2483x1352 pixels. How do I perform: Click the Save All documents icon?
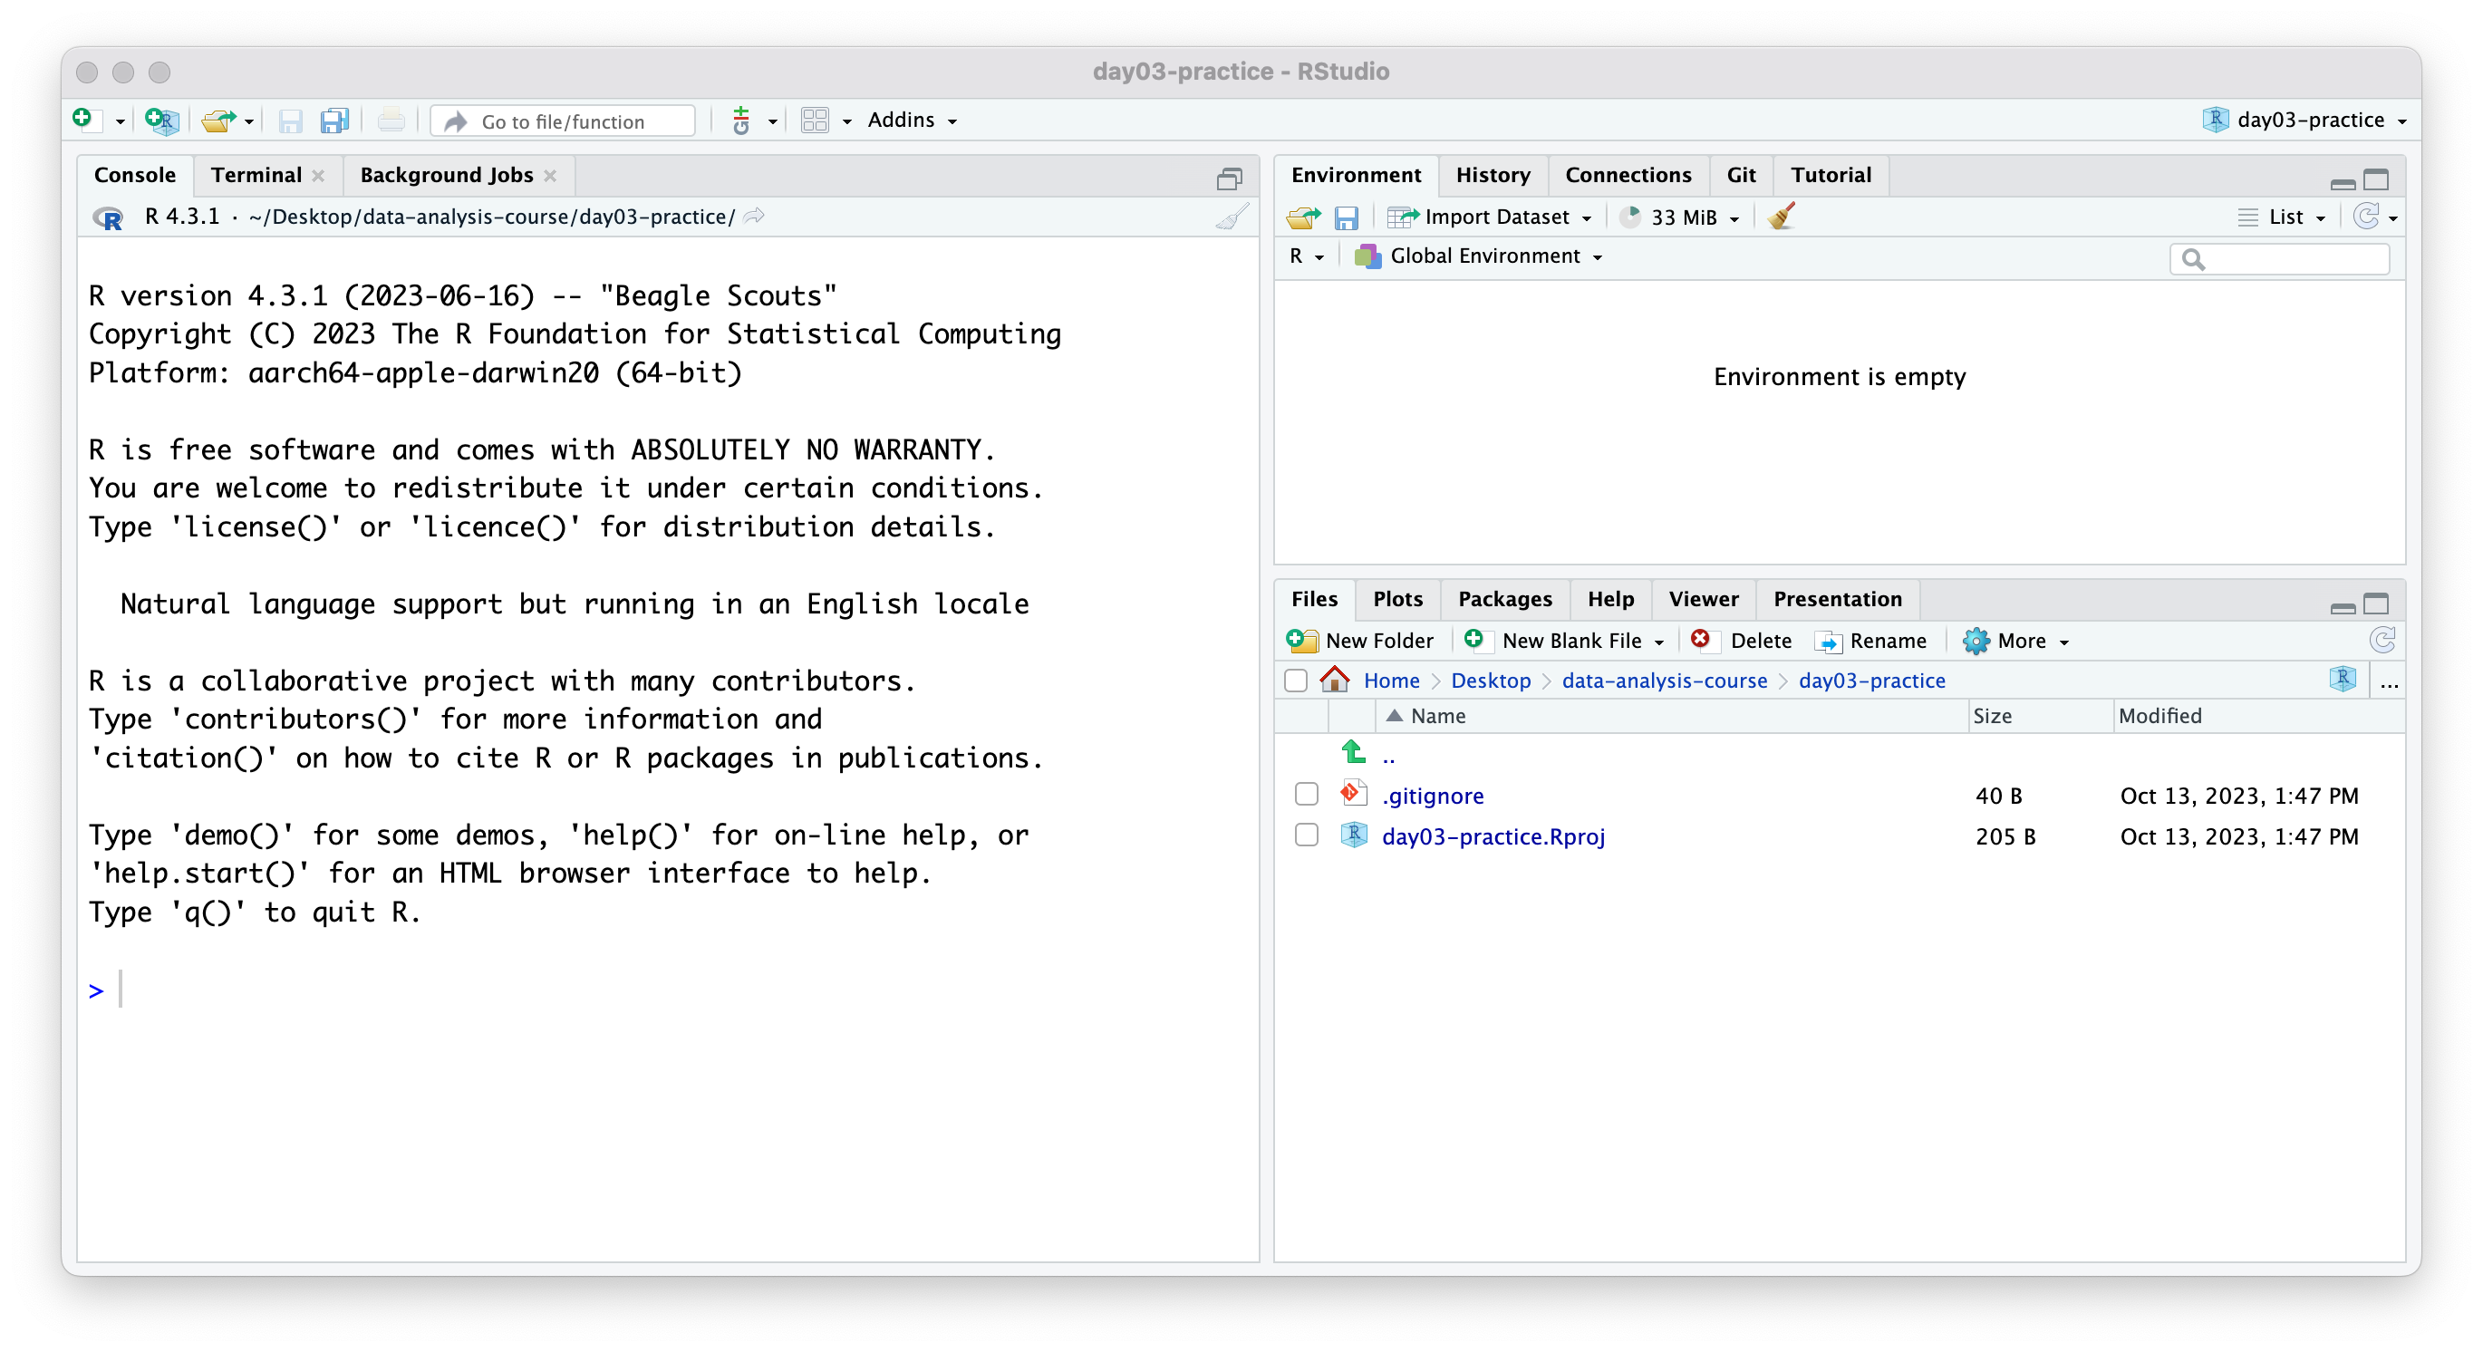pyautogui.click(x=334, y=121)
